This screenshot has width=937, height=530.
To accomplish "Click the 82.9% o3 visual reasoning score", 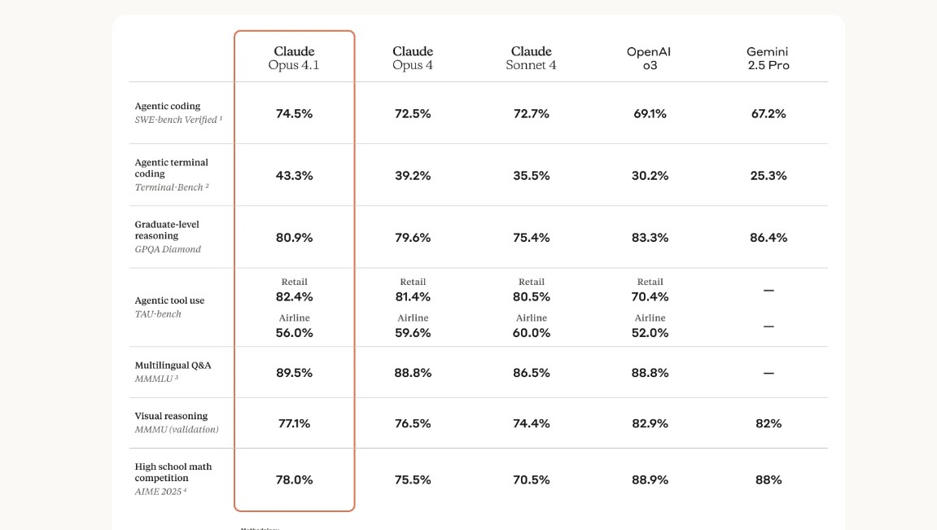I will point(650,423).
